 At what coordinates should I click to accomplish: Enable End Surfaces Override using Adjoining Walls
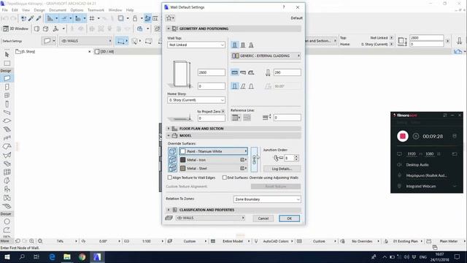coord(224,178)
